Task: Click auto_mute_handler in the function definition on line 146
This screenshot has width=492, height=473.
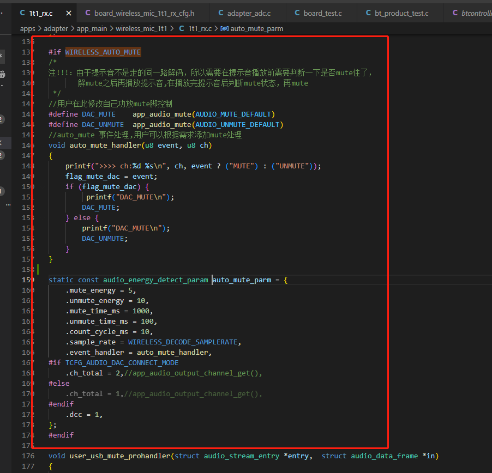Action: coord(105,145)
